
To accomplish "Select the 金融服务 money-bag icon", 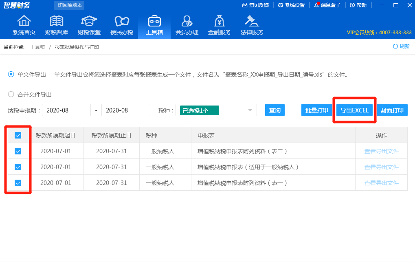I will click(x=219, y=24).
